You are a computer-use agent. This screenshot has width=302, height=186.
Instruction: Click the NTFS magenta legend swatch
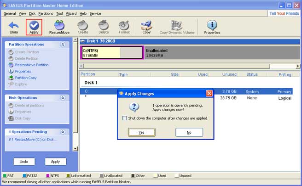(x=48, y=175)
